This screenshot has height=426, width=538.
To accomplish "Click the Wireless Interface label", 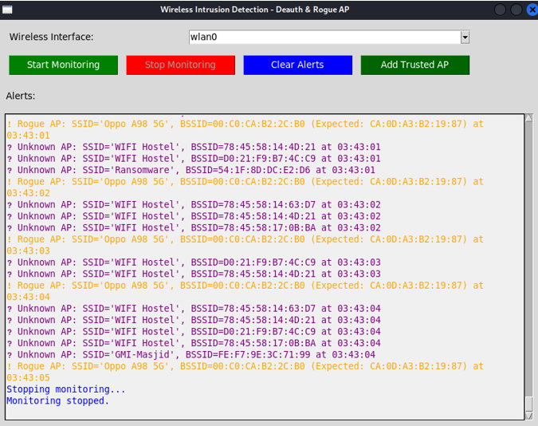I will tap(52, 37).
